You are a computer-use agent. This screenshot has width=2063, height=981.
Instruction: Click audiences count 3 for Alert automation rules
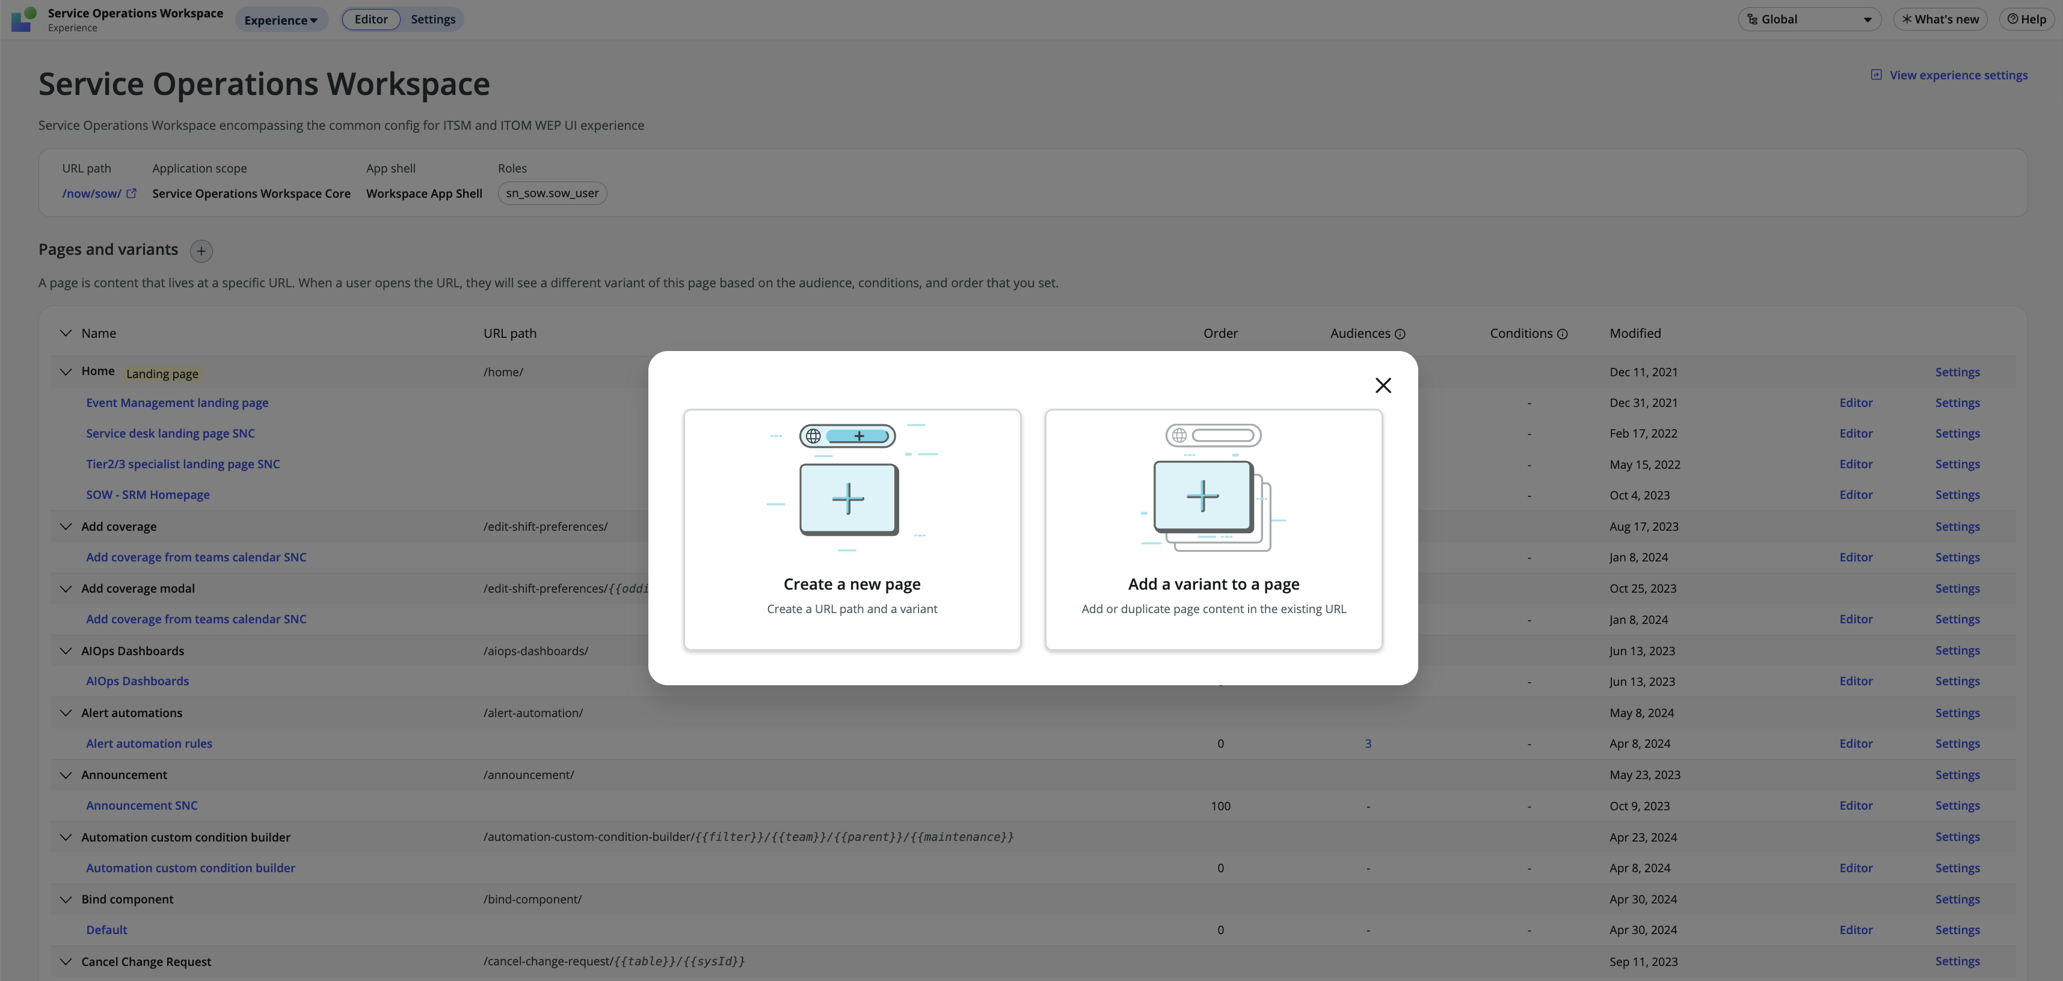[1368, 744]
